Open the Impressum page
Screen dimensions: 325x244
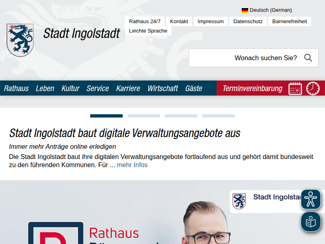210,22
